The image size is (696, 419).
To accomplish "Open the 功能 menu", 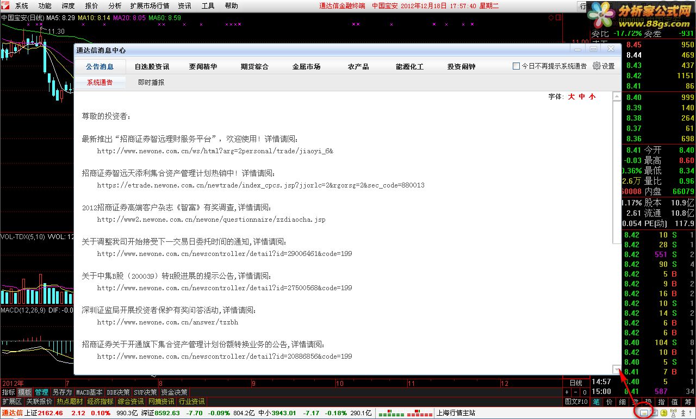I will [x=45, y=6].
